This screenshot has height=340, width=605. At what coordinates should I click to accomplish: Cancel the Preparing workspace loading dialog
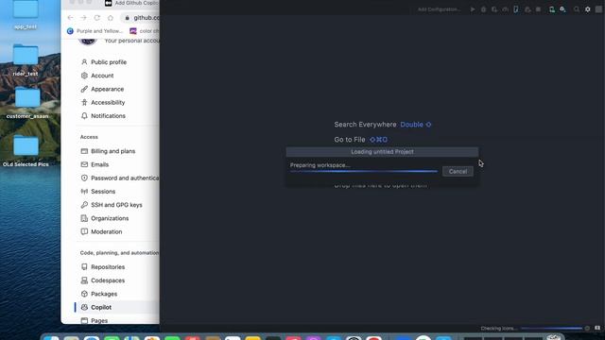458,171
